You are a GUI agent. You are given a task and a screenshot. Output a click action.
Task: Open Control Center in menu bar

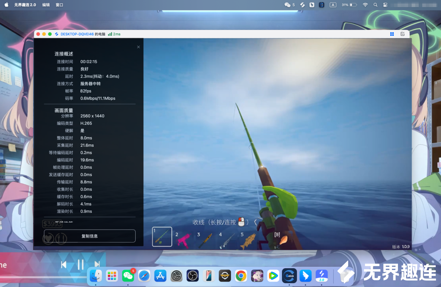tap(385, 5)
